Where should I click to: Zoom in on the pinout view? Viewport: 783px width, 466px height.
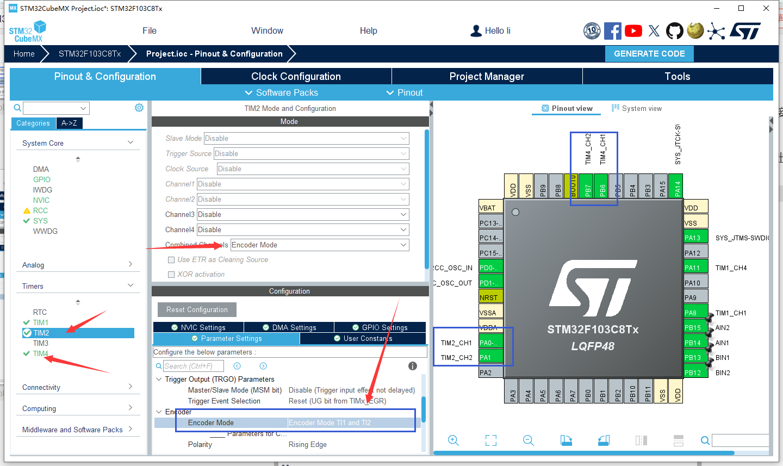(453, 440)
